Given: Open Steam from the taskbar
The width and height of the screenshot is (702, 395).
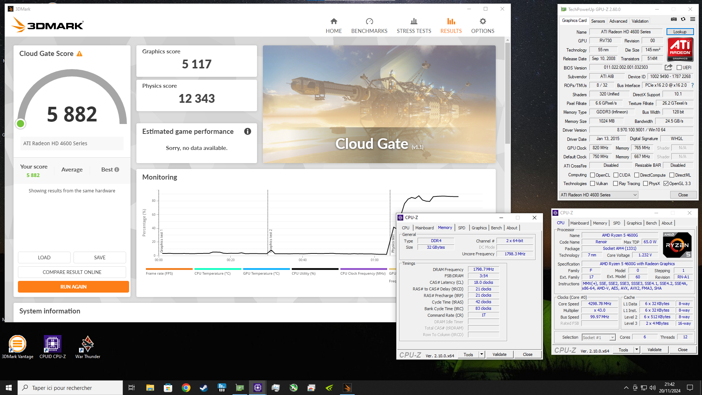Looking at the screenshot, I should (x=204, y=388).
